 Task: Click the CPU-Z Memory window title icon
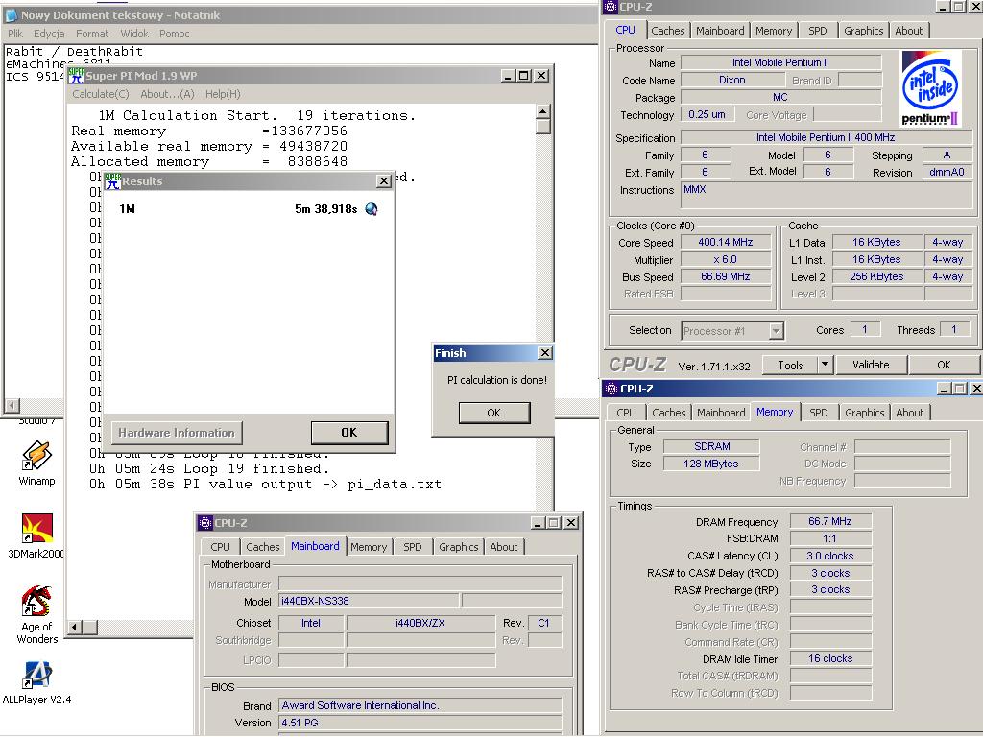pyautogui.click(x=611, y=389)
